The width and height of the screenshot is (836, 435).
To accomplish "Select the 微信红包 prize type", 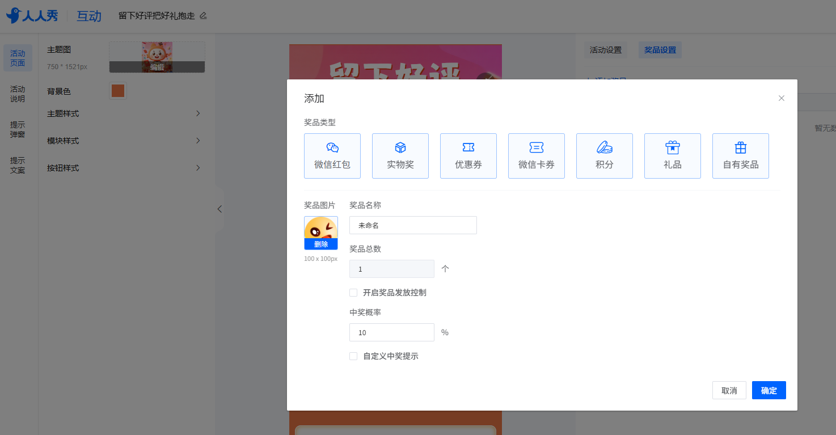I will coord(332,156).
